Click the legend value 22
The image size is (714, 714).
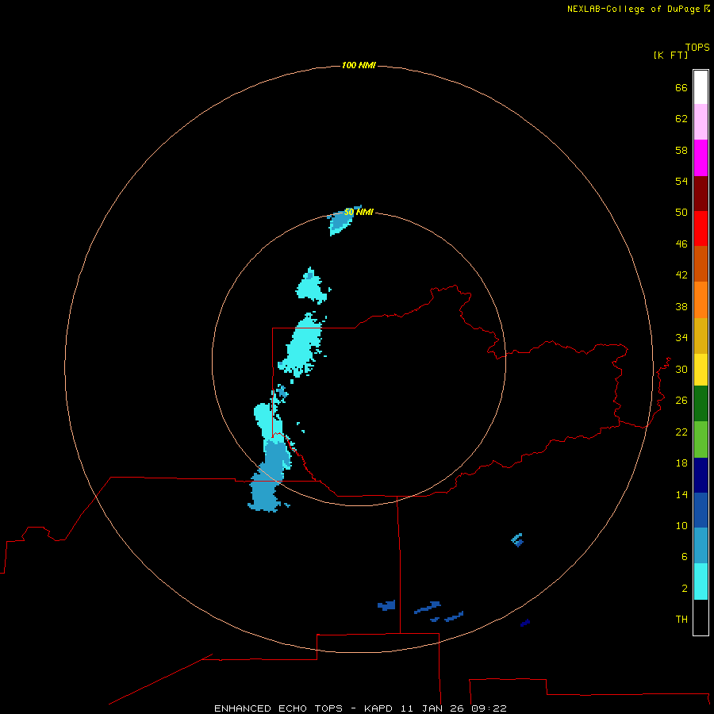[681, 432]
